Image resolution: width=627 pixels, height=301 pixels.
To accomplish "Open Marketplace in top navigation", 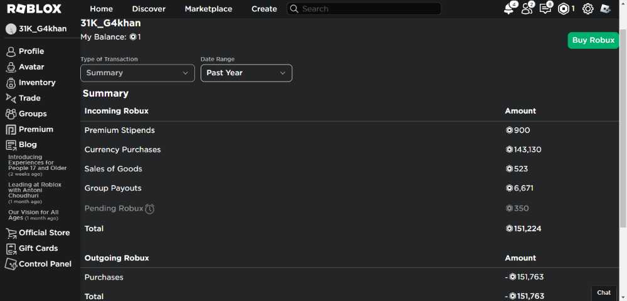I will [x=208, y=9].
